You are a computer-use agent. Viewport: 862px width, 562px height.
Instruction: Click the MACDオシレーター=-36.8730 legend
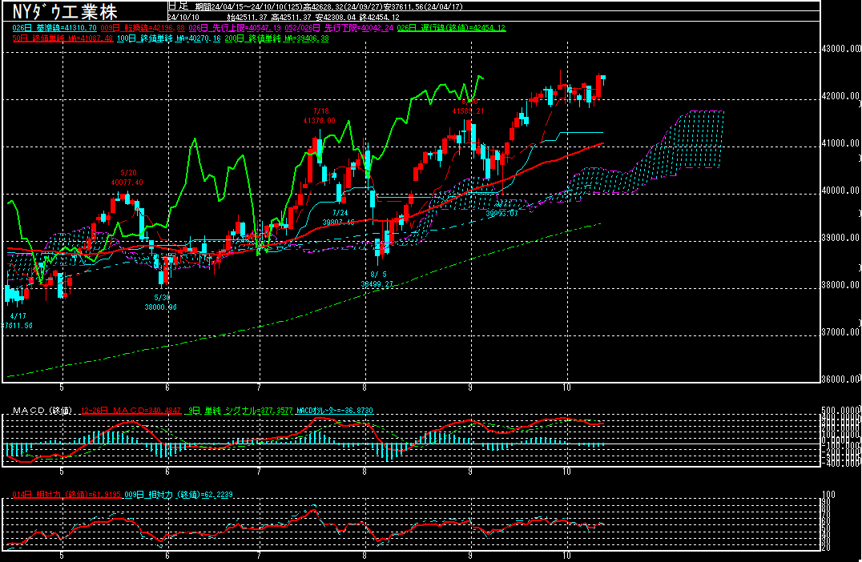click(334, 411)
